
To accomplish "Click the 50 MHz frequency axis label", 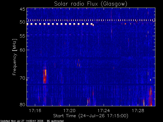I will tap(22, 22).
